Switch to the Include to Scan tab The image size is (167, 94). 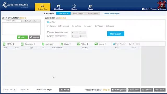coord(11,21)
